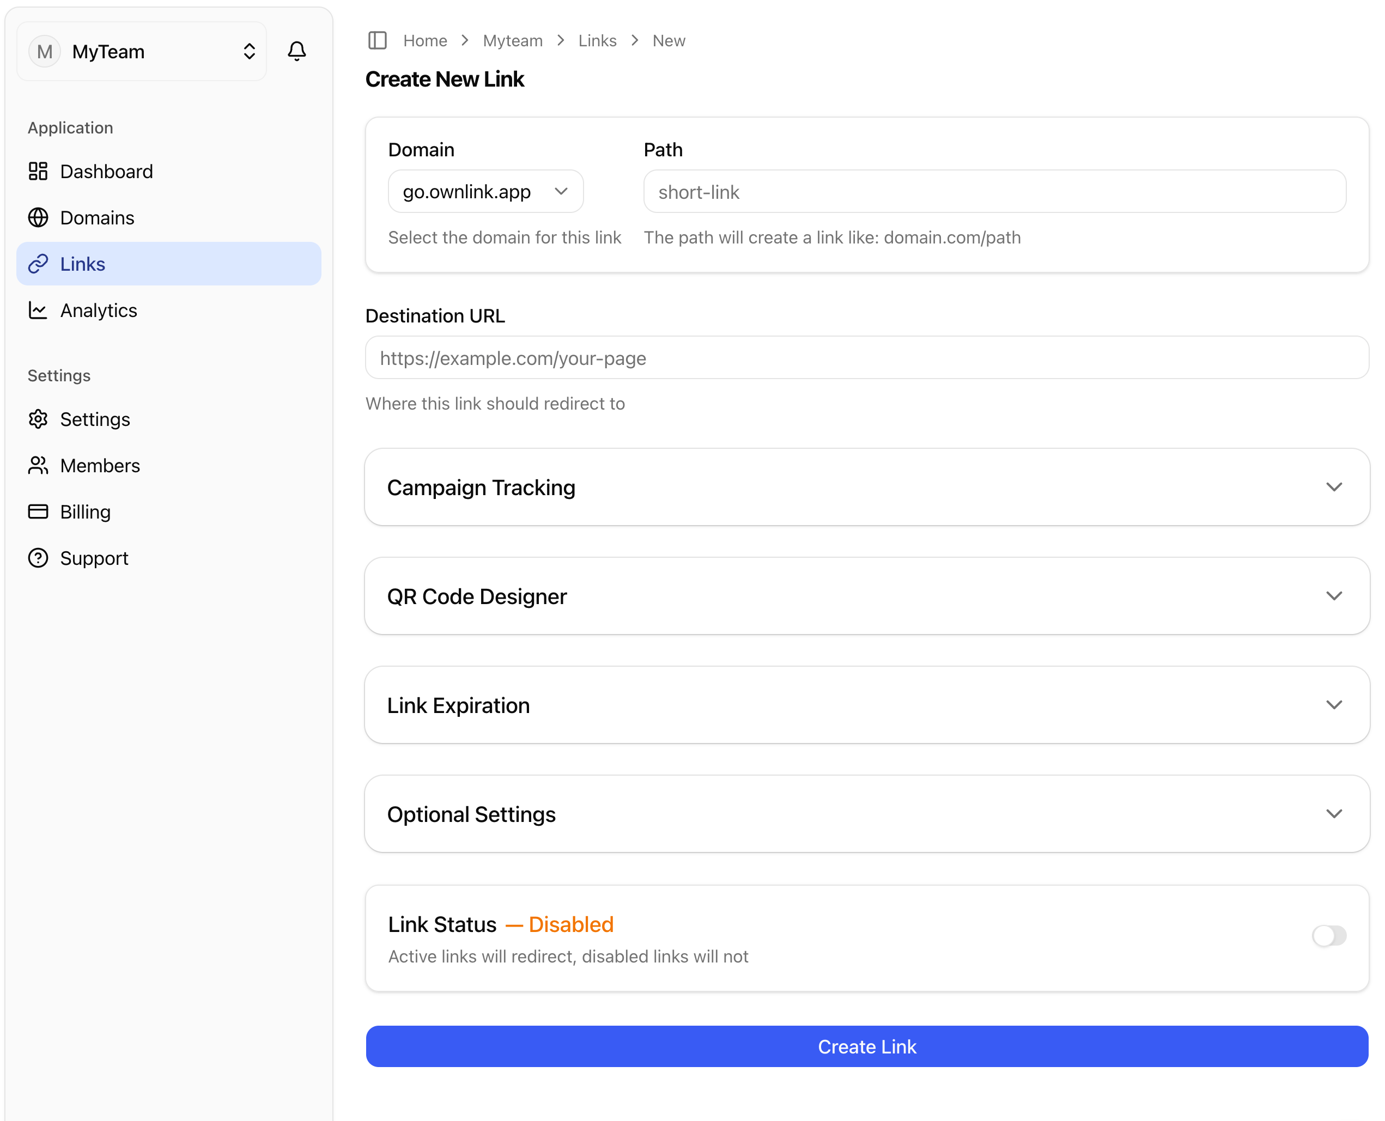Go to Dashboard in sidebar

tap(168, 171)
